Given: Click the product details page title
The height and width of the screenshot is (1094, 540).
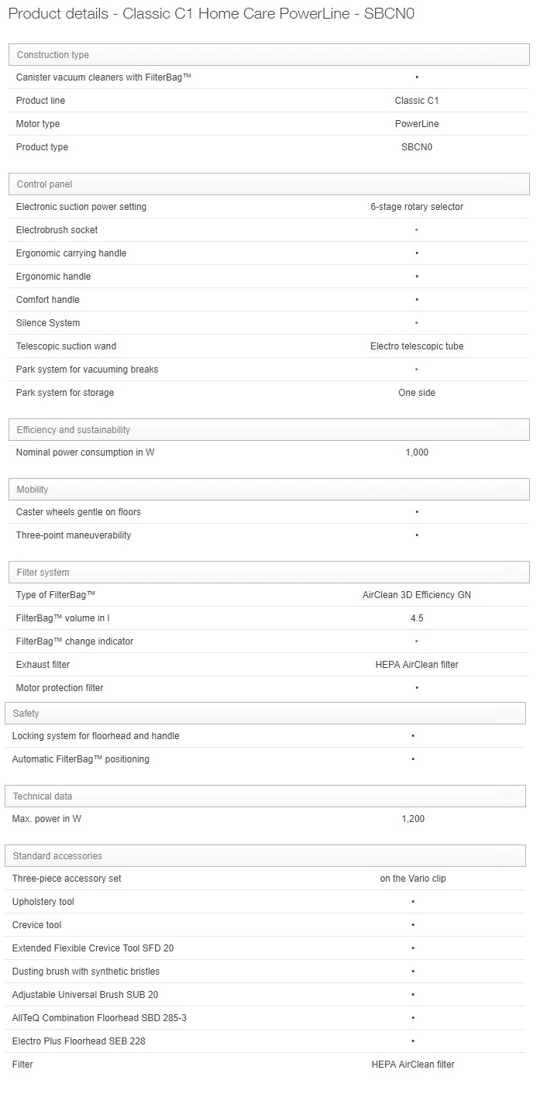Looking at the screenshot, I should click(211, 14).
